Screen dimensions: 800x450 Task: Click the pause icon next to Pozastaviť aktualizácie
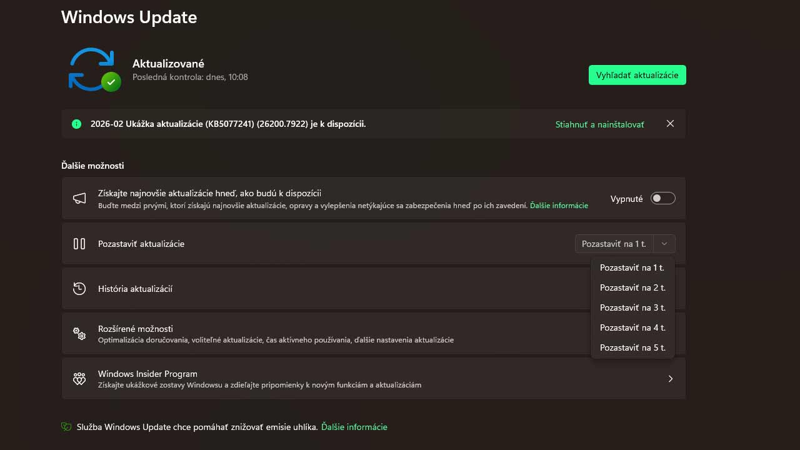[x=79, y=244]
